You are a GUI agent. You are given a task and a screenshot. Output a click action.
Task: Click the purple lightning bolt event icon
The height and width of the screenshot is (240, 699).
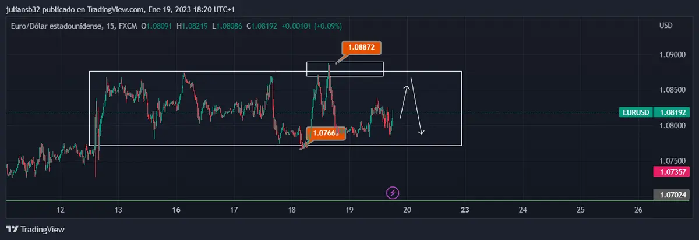393,192
